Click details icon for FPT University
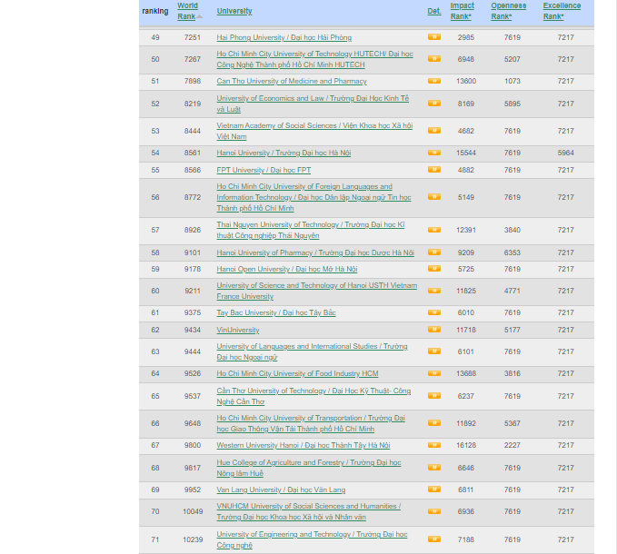 pyautogui.click(x=434, y=170)
